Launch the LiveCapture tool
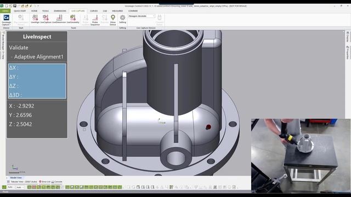 point(46,19)
